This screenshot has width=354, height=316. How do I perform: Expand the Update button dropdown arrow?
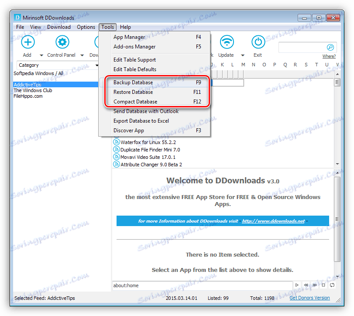tap(243, 55)
